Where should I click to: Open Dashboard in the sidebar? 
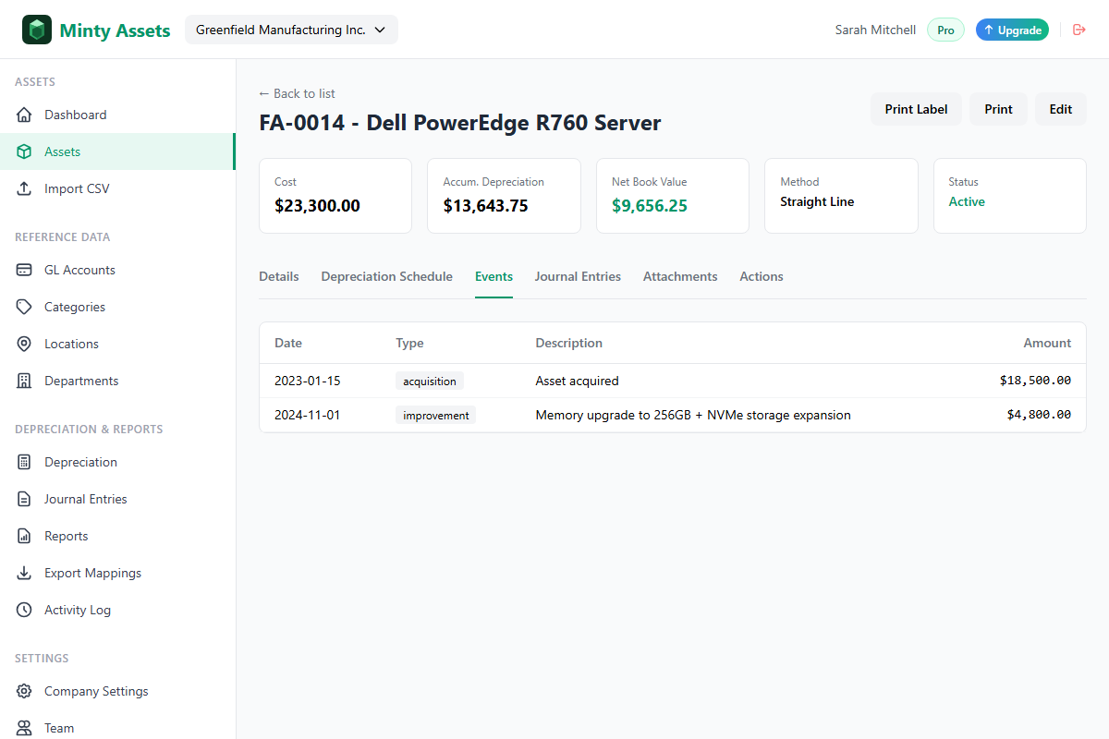[117, 115]
